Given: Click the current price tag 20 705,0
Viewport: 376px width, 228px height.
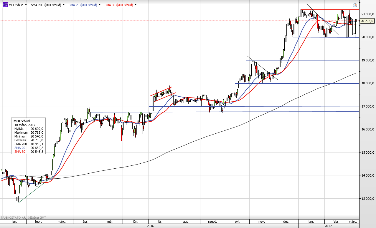Looking at the screenshot, I should point(367,21).
